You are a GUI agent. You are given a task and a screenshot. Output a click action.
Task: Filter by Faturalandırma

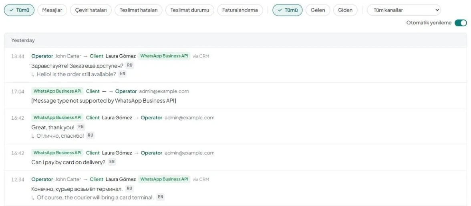point(240,10)
